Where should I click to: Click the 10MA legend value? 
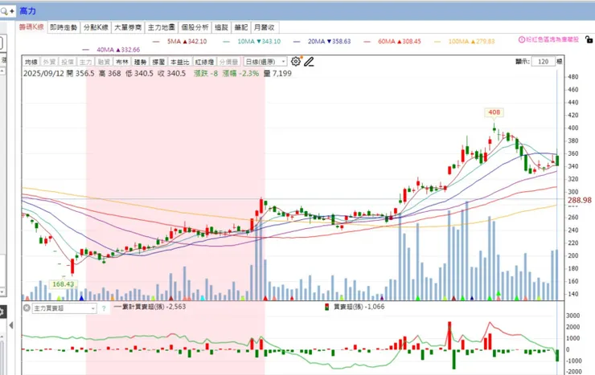tap(259, 41)
